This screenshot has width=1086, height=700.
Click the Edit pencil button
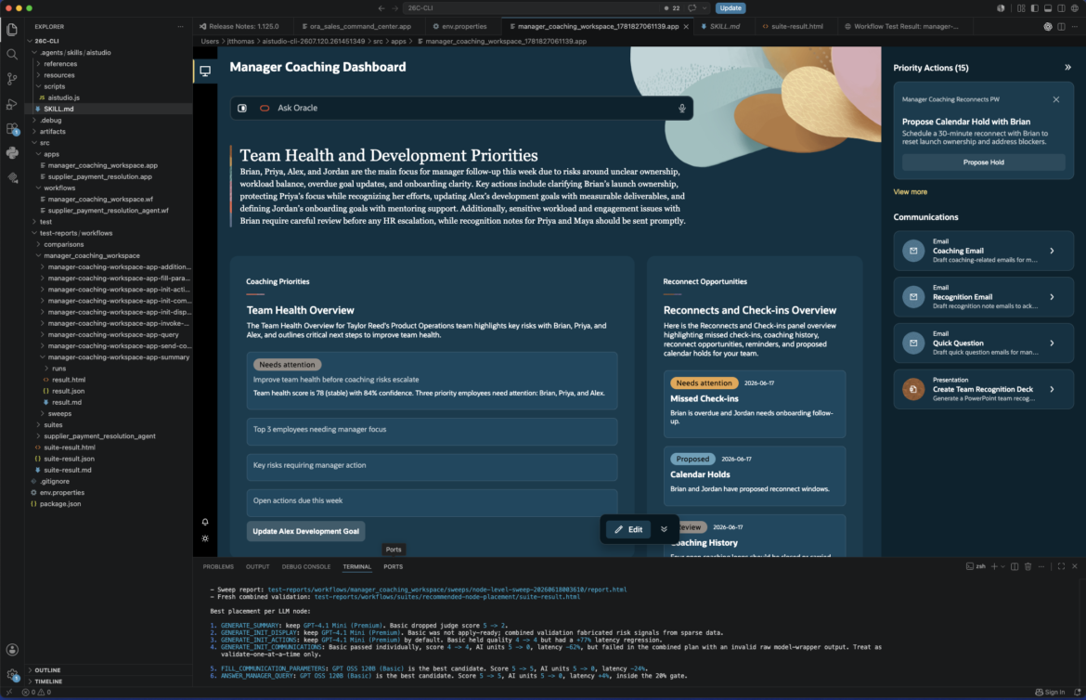[628, 529]
